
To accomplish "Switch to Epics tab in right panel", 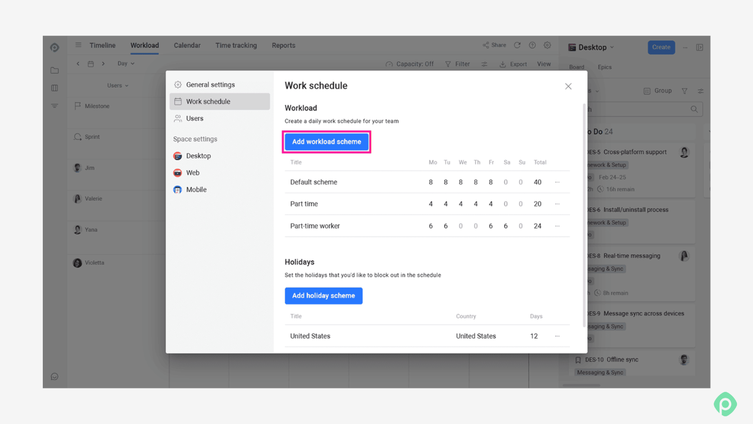I will [605, 67].
